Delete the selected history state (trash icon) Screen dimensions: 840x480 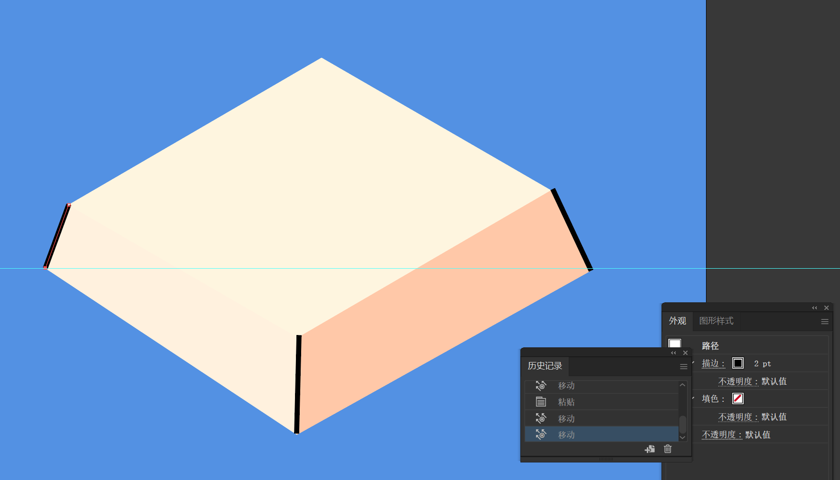tap(668, 449)
